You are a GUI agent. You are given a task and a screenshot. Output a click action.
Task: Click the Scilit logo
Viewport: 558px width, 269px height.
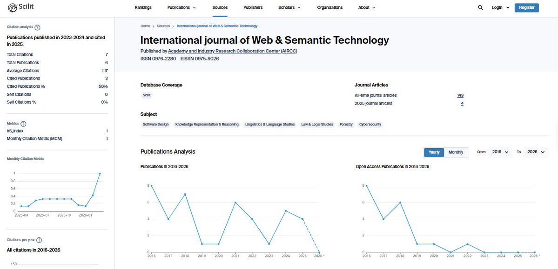point(20,7)
